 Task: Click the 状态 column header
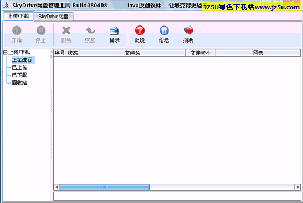pos(73,53)
